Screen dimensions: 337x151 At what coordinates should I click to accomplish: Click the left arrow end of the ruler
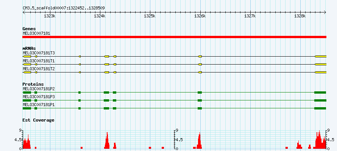pos(23,12)
